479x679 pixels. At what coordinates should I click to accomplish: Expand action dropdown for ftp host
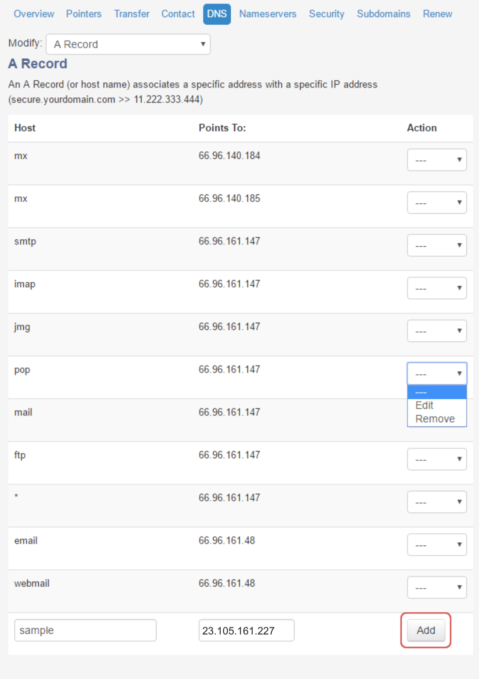click(437, 459)
